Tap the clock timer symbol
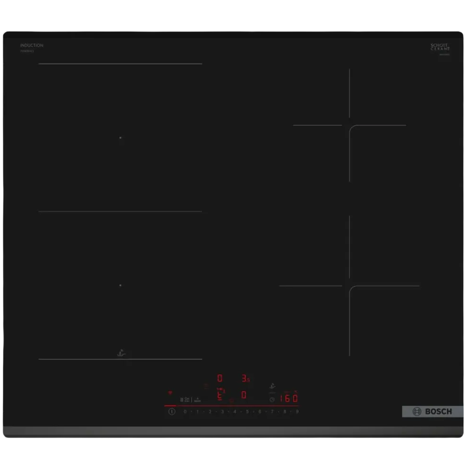Viewport: 468px width, 468px height. coord(272,400)
